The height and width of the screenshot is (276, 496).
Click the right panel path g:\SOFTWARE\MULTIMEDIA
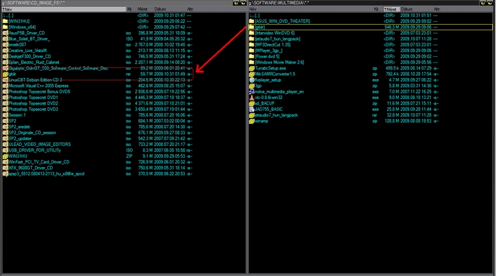click(278, 3)
